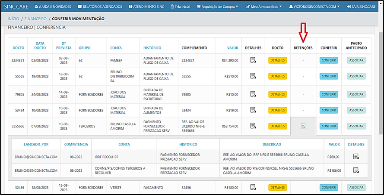Click ASSOCIAR for docto 79805 row
Viewport: 384px width, 195px height.
356,94
